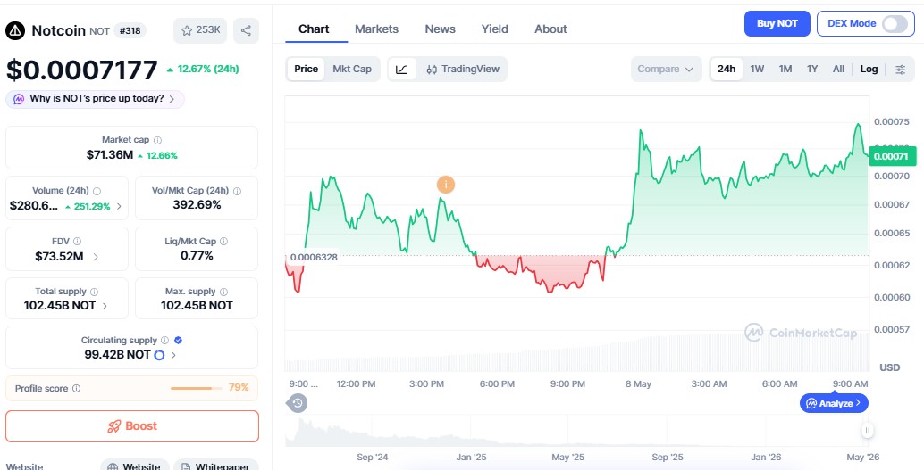Select the All time range
The height and width of the screenshot is (470, 924).
point(838,69)
